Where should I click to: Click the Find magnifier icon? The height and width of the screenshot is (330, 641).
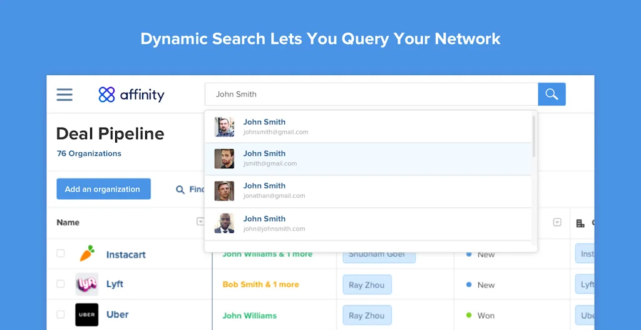tap(180, 189)
